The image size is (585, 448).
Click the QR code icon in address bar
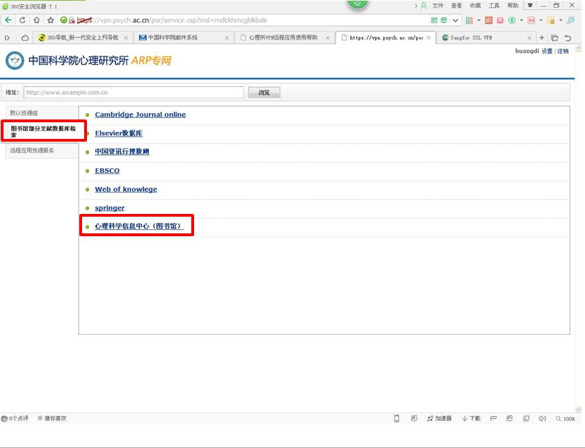coord(434,20)
